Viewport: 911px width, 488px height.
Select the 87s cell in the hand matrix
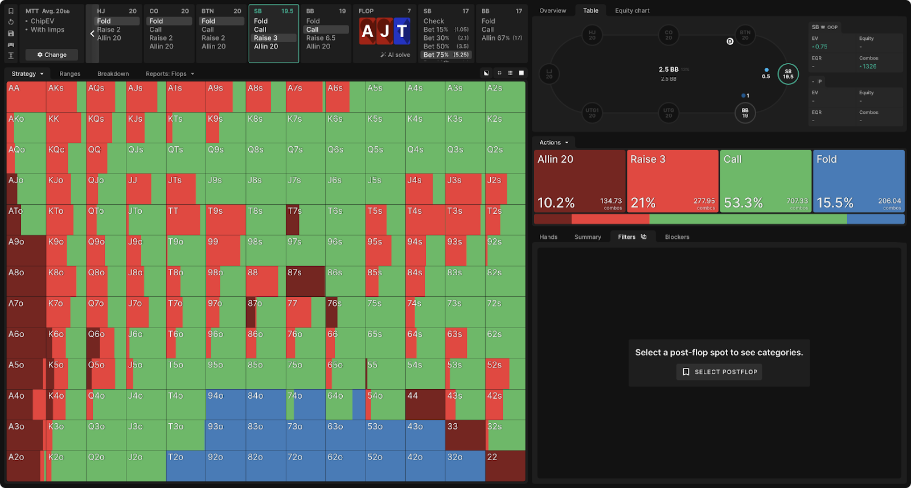tap(305, 281)
